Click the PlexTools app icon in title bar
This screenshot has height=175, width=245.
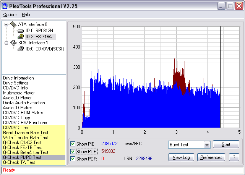click(x=5, y=6)
